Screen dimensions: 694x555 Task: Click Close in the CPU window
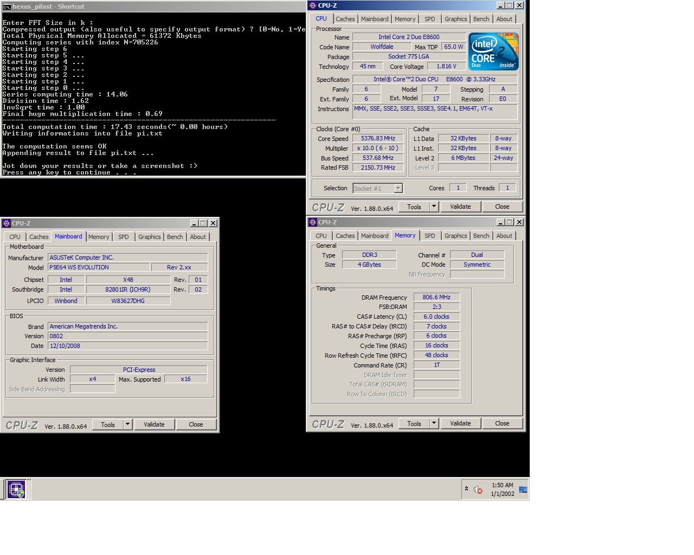coord(502,206)
